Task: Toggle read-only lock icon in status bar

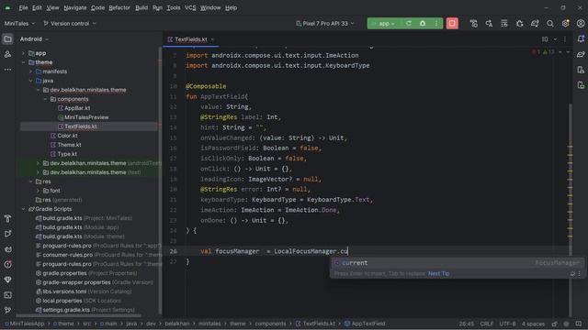Action: tap(555, 324)
